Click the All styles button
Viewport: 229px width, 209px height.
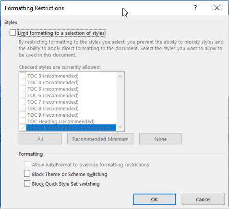tap(40, 139)
